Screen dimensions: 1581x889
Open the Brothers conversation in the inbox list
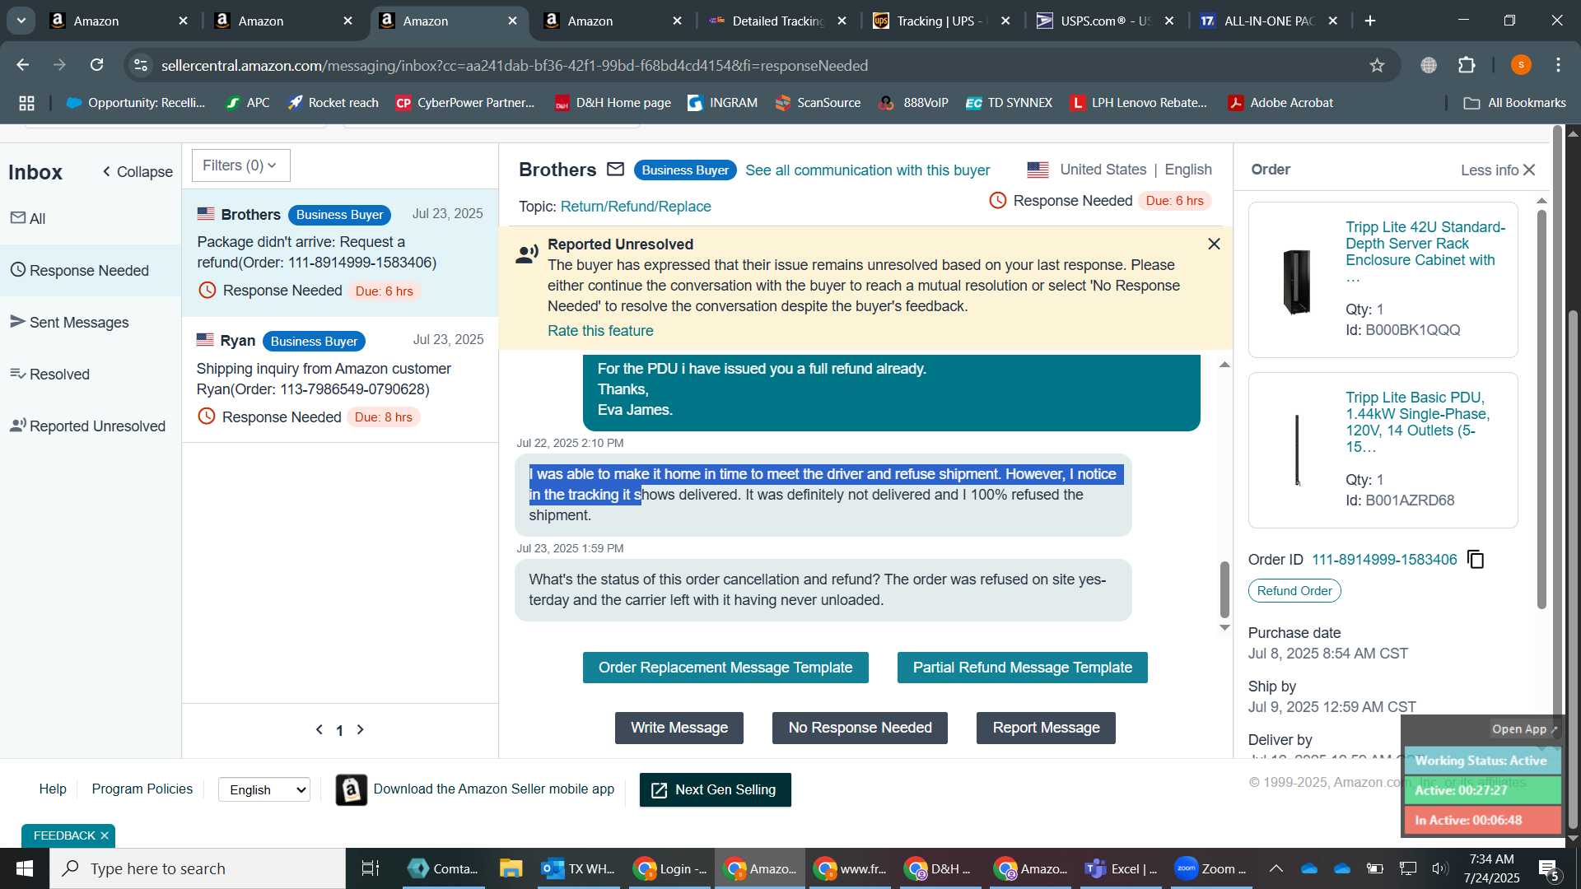[x=340, y=253]
